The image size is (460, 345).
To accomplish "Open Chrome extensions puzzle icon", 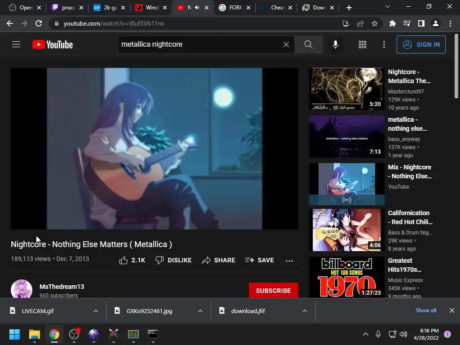I will point(392,23).
